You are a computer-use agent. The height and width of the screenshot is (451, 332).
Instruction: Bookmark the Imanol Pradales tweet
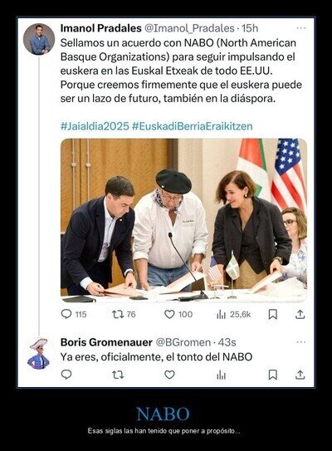(x=273, y=315)
